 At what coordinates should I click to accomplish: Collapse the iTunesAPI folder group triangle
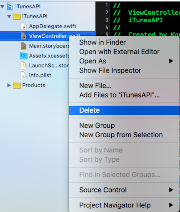tap(9, 16)
